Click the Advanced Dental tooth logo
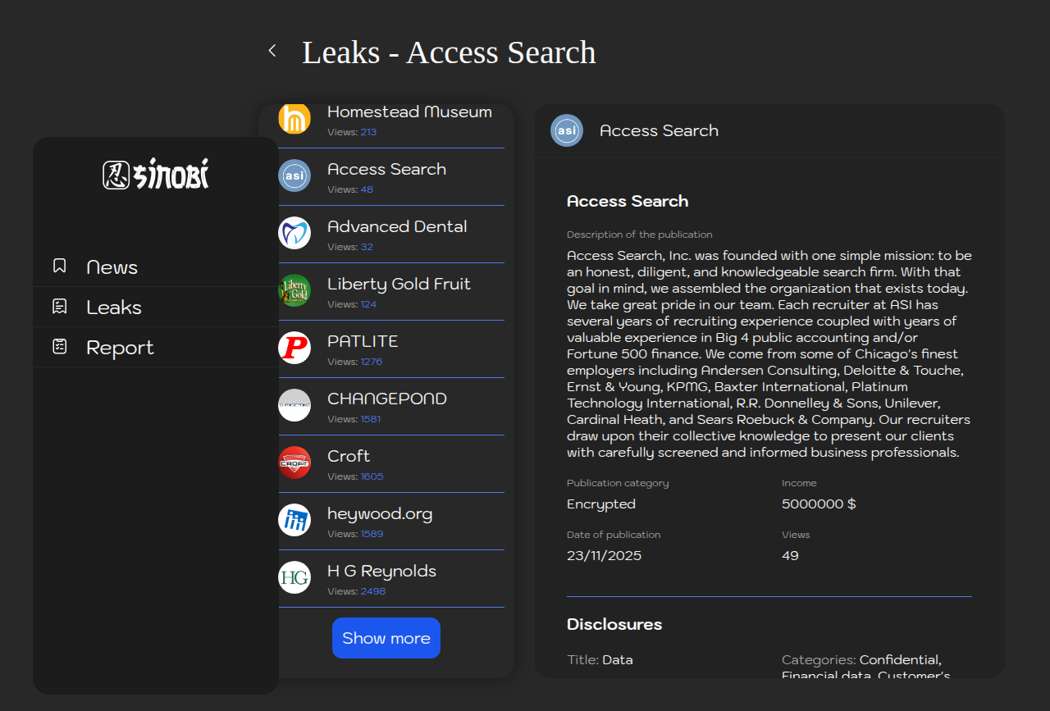Viewport: 1050px width, 711px height. click(x=294, y=233)
